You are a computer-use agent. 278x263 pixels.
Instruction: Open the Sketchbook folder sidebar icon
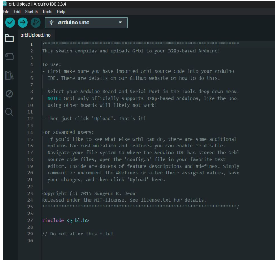(x=9, y=38)
